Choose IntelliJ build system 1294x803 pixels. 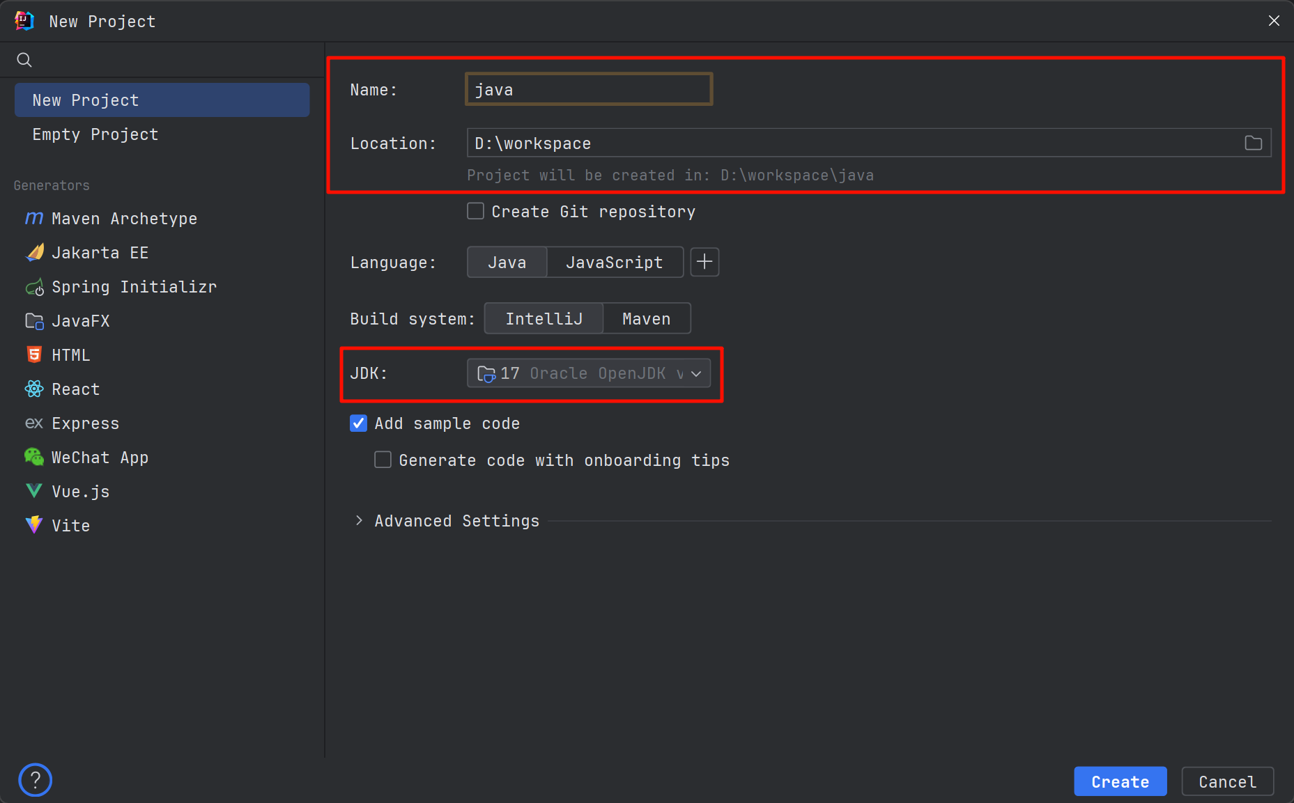click(544, 319)
